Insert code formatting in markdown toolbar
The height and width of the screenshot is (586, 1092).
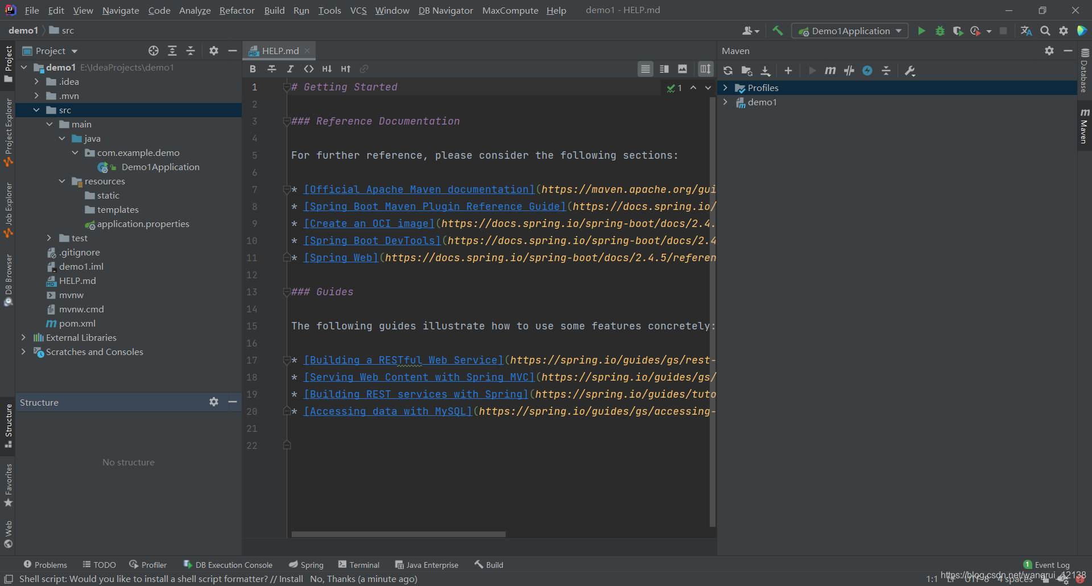[309, 69]
